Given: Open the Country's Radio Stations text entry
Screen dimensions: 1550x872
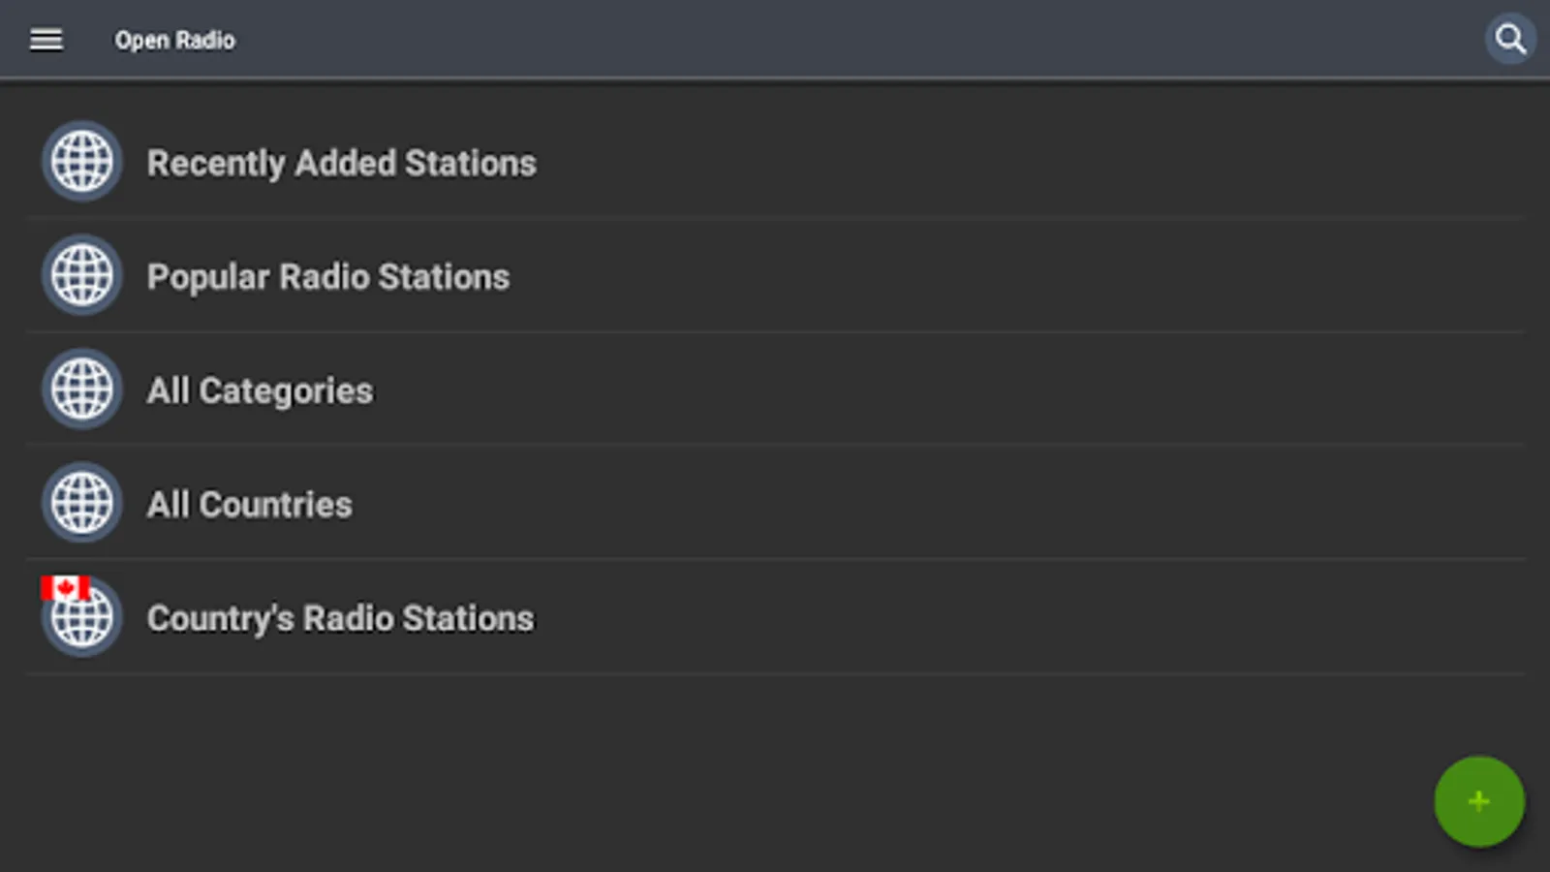Looking at the screenshot, I should pos(340,618).
